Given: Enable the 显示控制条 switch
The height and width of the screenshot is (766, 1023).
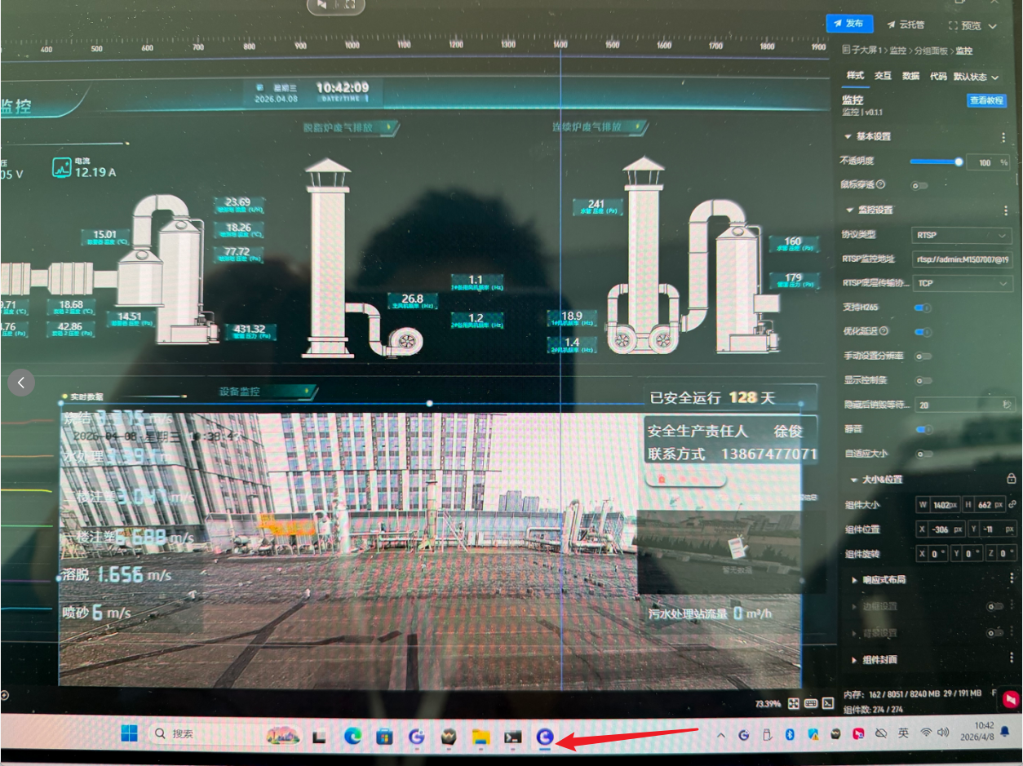Looking at the screenshot, I should [923, 380].
